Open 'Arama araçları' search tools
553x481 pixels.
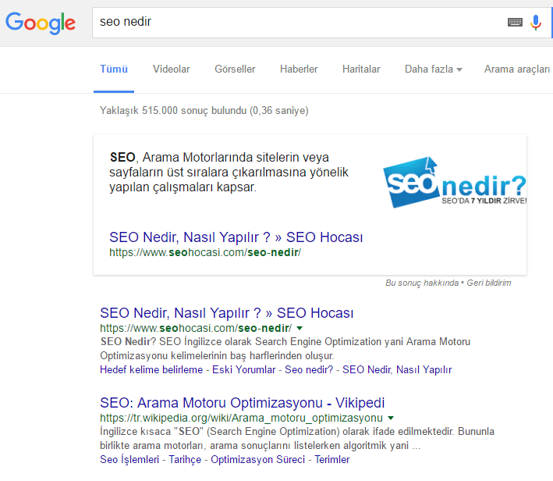[517, 69]
